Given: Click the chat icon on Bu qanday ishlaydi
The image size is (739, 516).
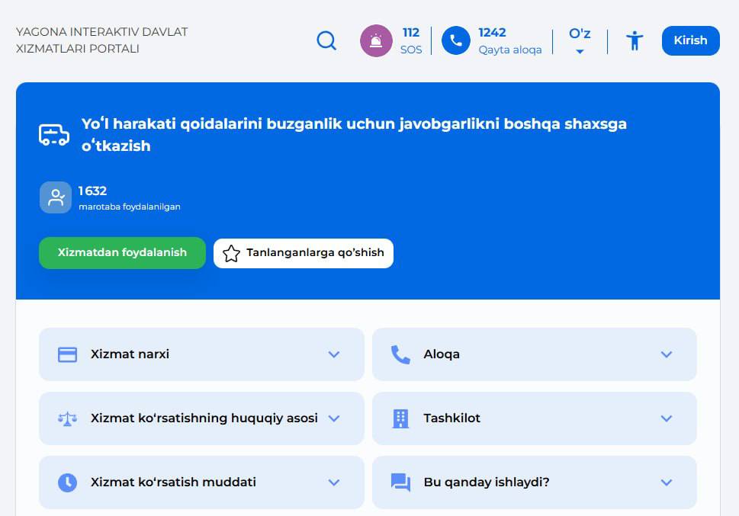Looking at the screenshot, I should click(x=400, y=482).
